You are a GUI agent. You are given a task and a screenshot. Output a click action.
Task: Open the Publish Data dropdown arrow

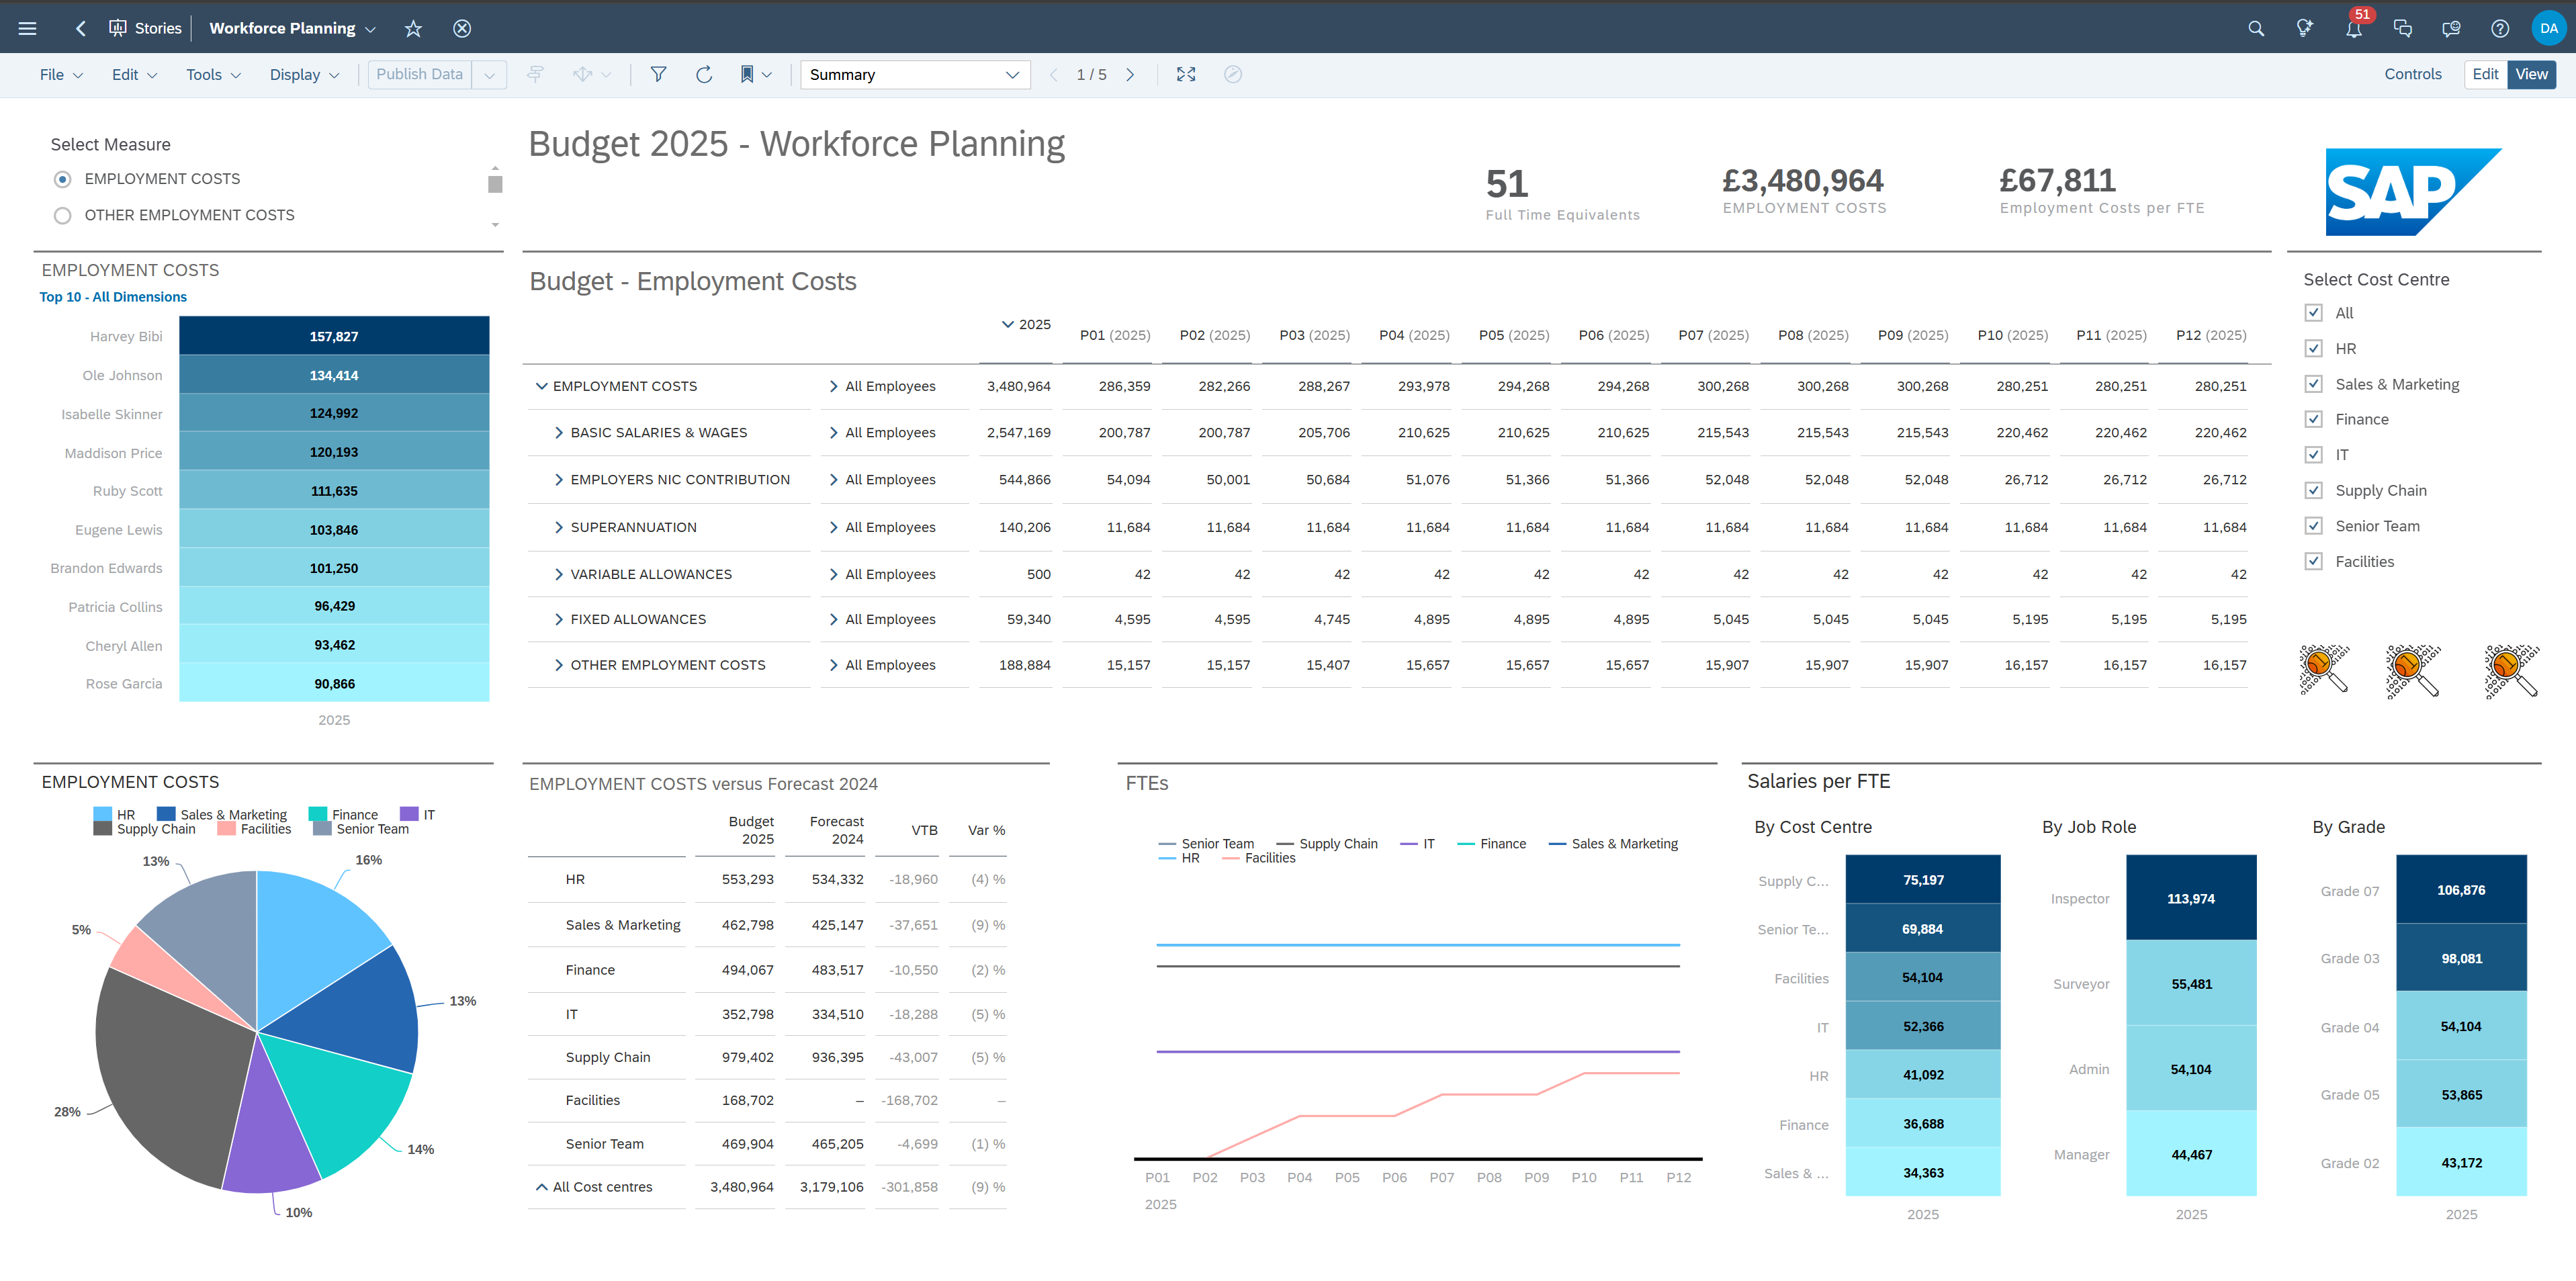pos(489,75)
